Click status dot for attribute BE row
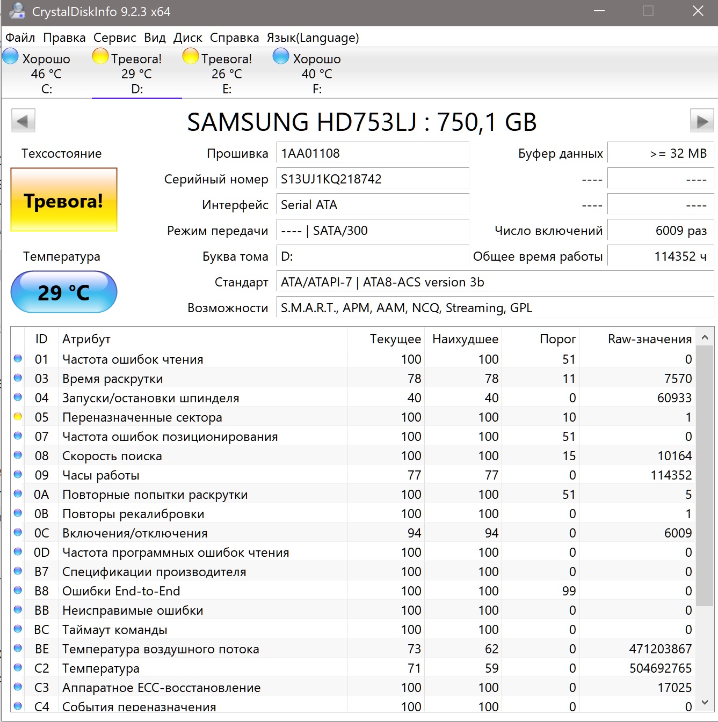This screenshot has height=722, width=718. click(x=18, y=649)
